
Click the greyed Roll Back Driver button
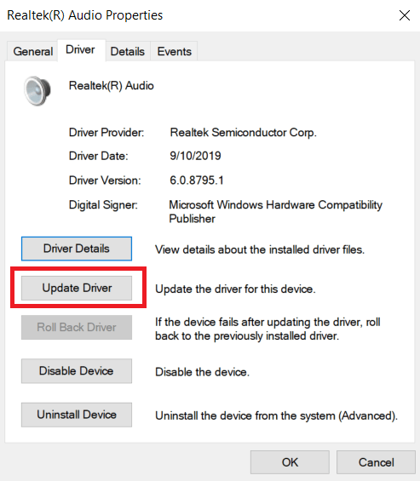click(77, 327)
